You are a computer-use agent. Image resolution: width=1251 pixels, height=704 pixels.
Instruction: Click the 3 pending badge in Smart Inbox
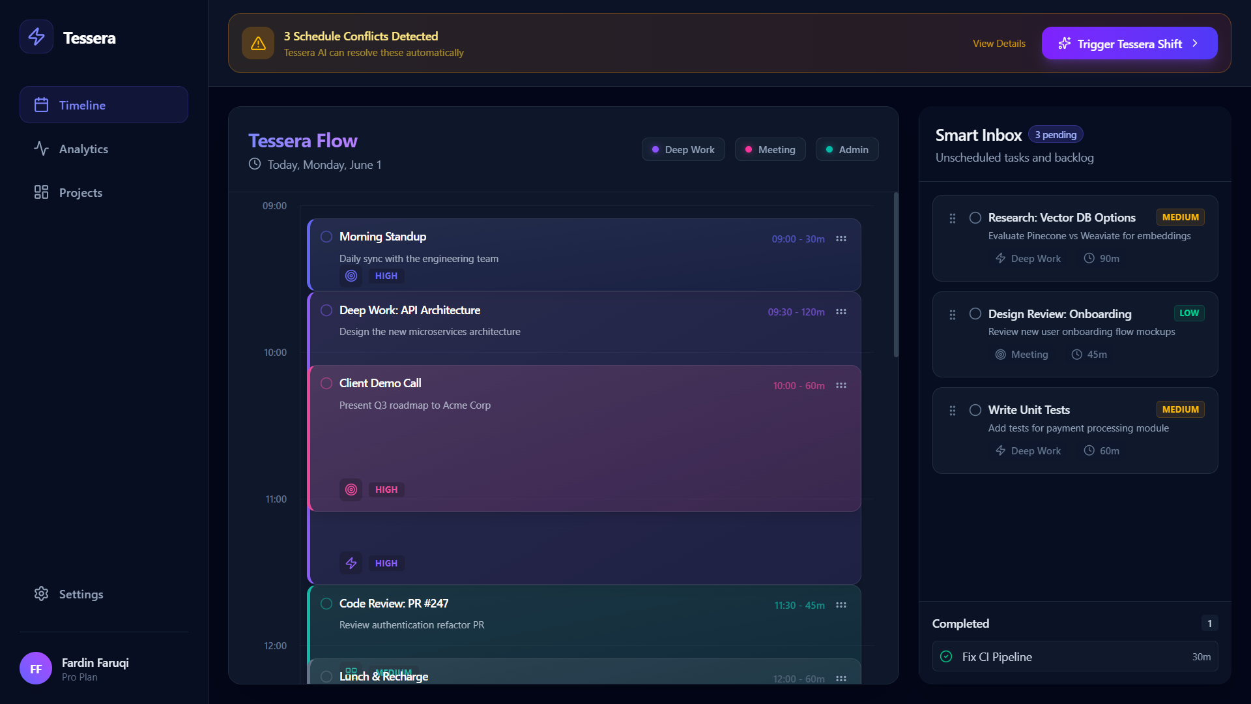[1056, 134]
